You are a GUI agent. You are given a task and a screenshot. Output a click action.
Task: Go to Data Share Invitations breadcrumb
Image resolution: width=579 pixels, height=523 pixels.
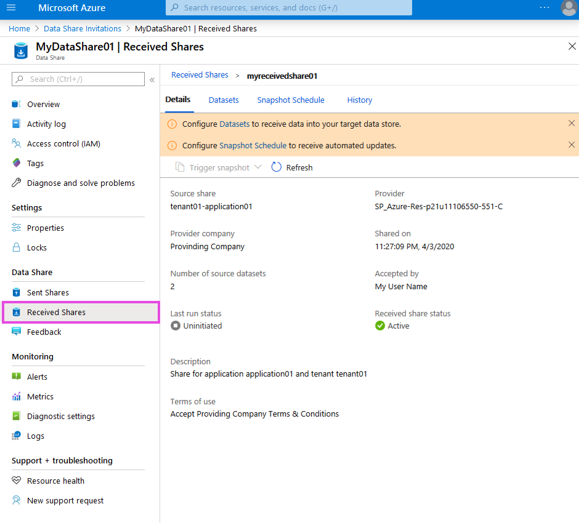tap(83, 28)
